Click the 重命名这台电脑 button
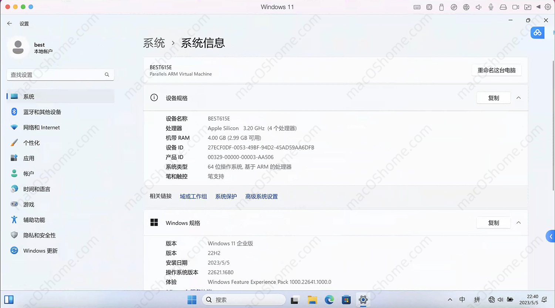This screenshot has width=555, height=308. pos(497,70)
